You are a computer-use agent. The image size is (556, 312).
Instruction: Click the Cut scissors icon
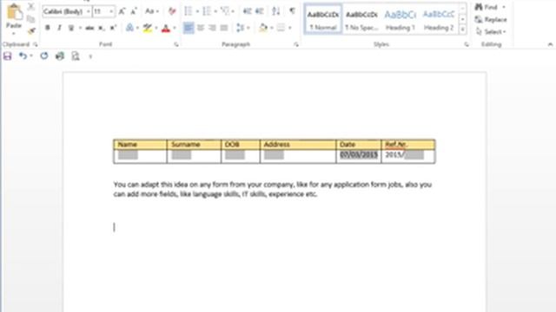click(31, 7)
